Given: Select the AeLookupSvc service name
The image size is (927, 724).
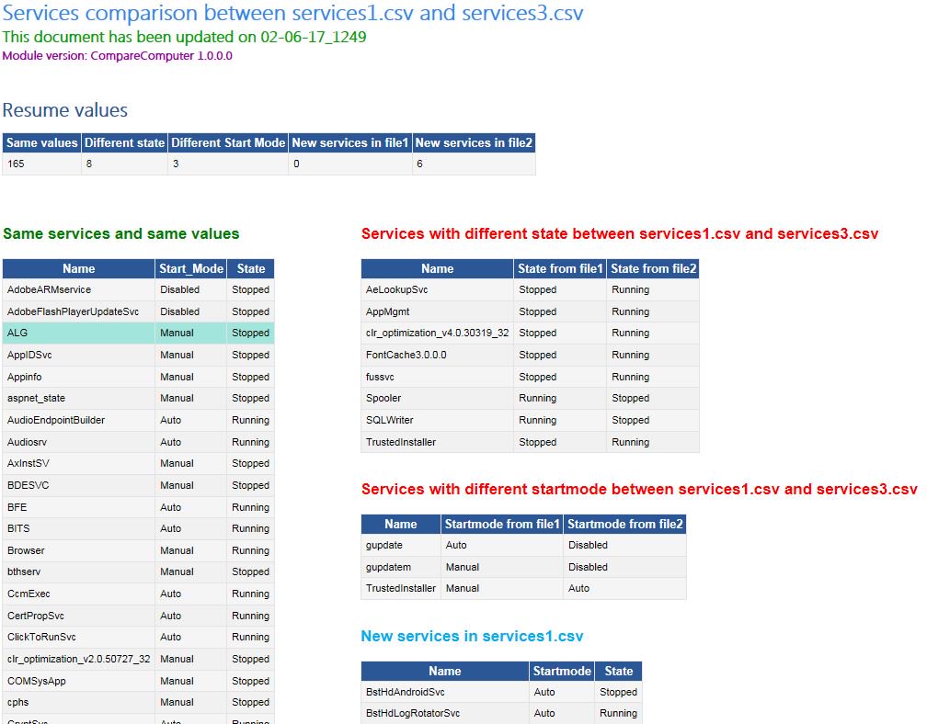Looking at the screenshot, I should 396,290.
